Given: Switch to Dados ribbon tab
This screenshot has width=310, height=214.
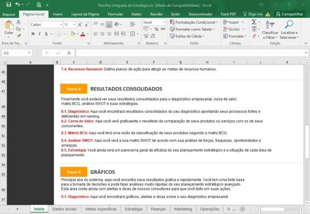Looking at the screenshot, I should point(136,14).
